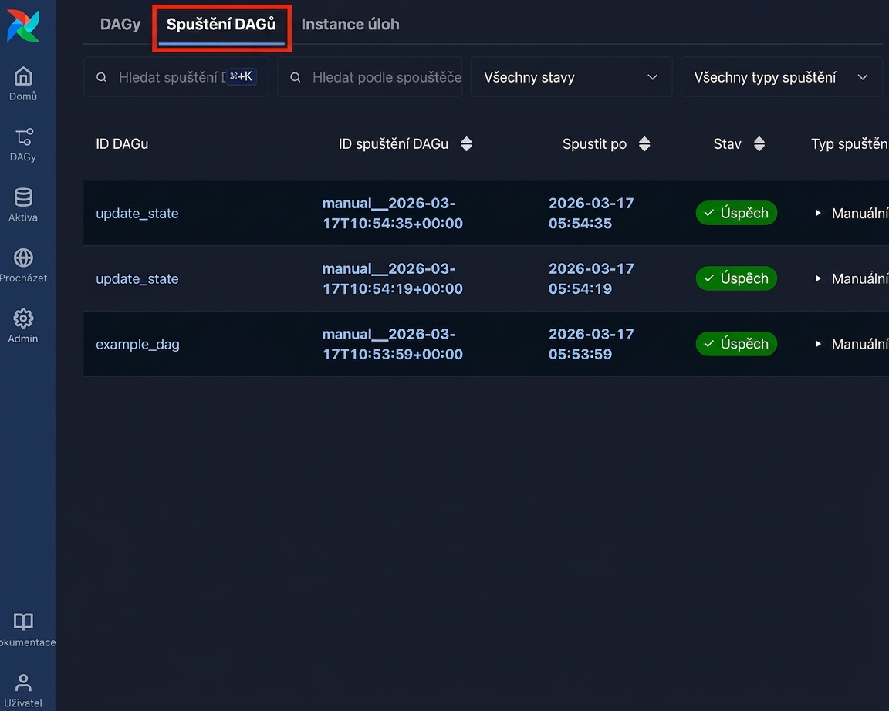
Task: Expand the Všechny typy spuštění dropdown
Action: coord(781,77)
